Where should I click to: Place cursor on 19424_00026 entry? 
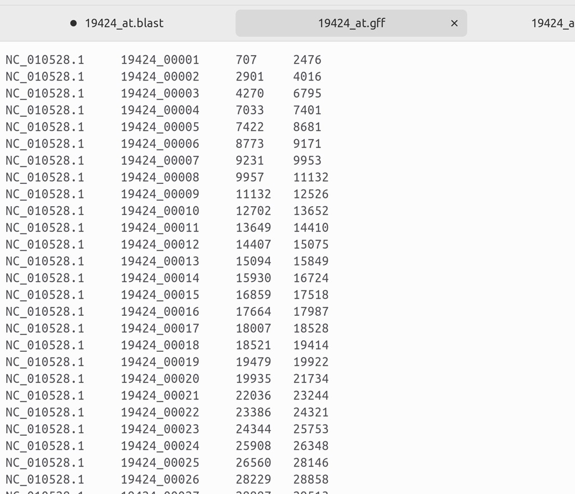(160, 479)
